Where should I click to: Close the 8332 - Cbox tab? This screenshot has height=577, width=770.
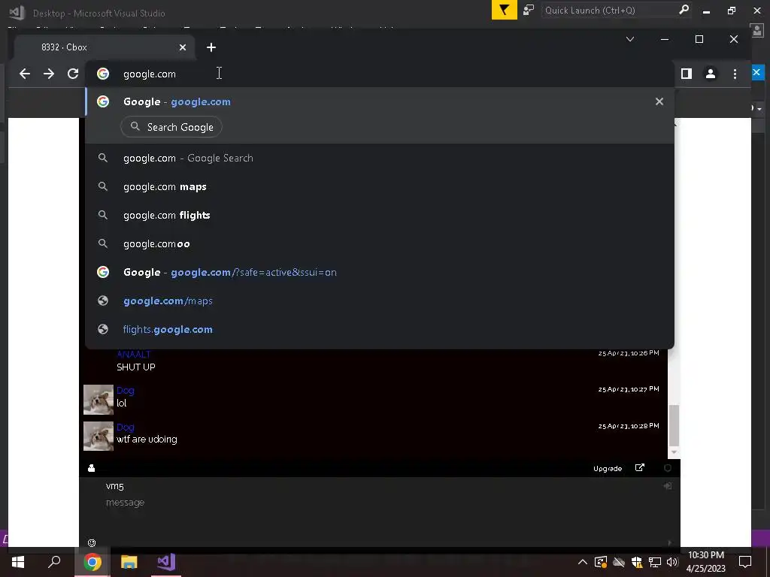[x=183, y=47]
